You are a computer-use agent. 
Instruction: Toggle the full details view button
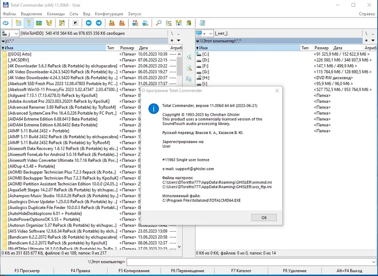tap(29, 23)
